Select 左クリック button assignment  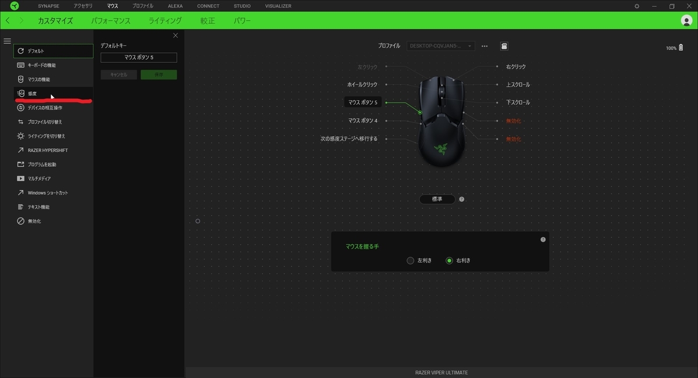(368, 67)
